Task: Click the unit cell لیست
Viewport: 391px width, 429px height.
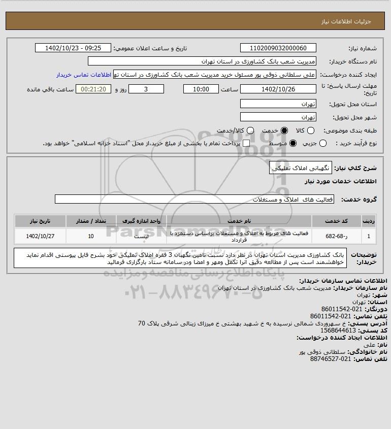Action: [x=141, y=236]
